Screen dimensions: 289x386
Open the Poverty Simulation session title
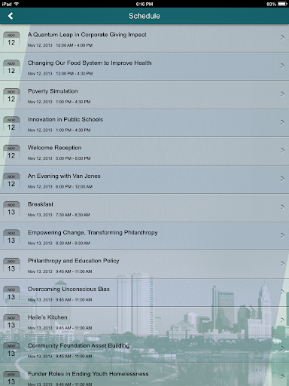[53, 91]
